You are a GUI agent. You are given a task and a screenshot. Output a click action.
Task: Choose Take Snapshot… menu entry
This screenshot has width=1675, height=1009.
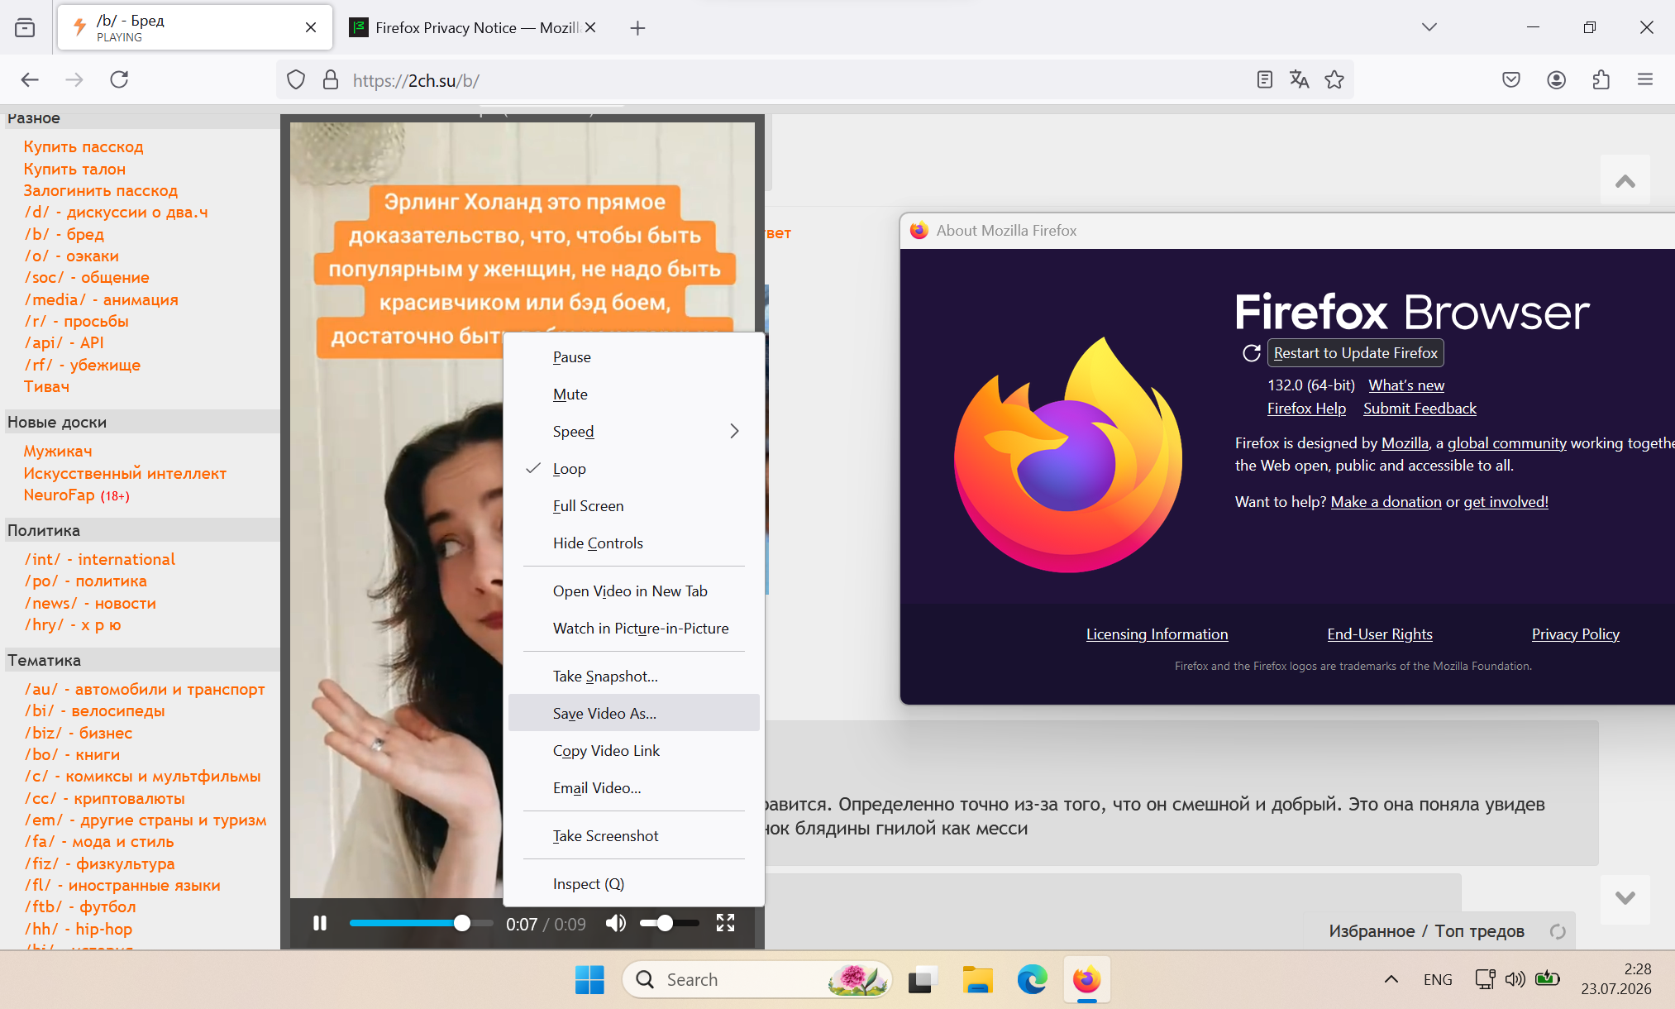(634, 677)
